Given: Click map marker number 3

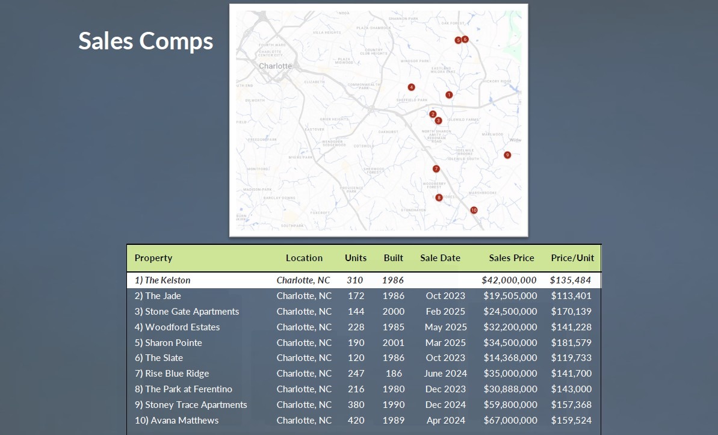Looking at the screenshot, I should point(438,120).
